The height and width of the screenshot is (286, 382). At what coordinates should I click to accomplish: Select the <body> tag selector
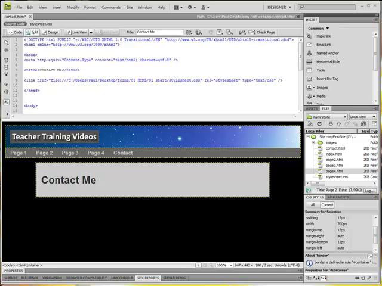(9, 265)
